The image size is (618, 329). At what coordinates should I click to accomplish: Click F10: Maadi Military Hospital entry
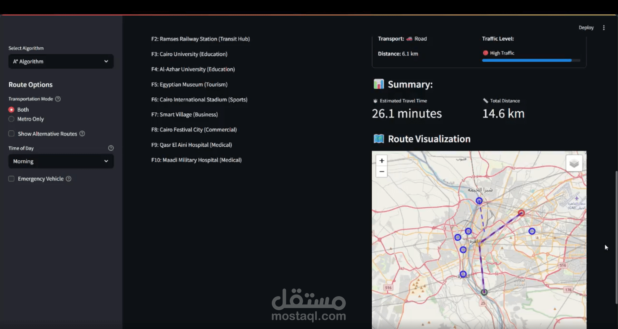pos(196,160)
